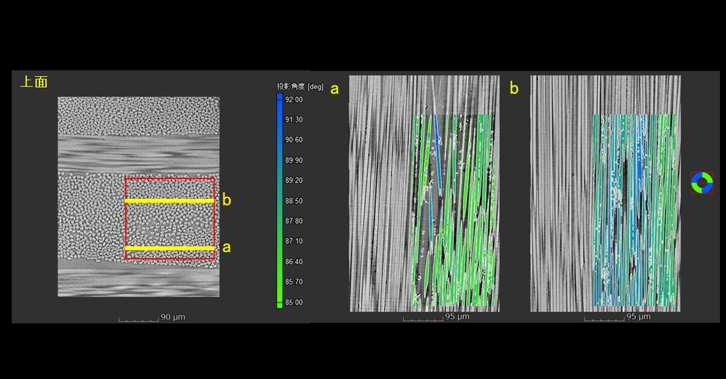Pick the 87.10 legend value
This screenshot has width=726, height=379.
point(294,242)
